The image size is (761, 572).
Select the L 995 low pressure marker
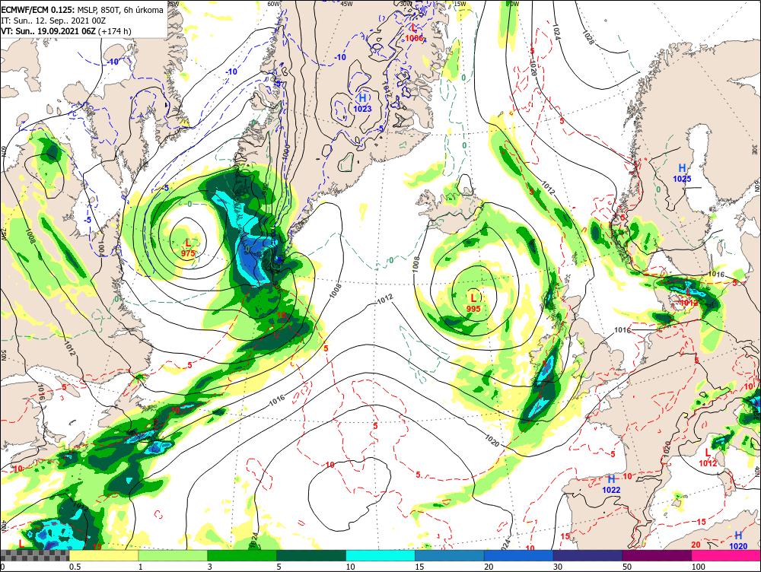point(473,303)
